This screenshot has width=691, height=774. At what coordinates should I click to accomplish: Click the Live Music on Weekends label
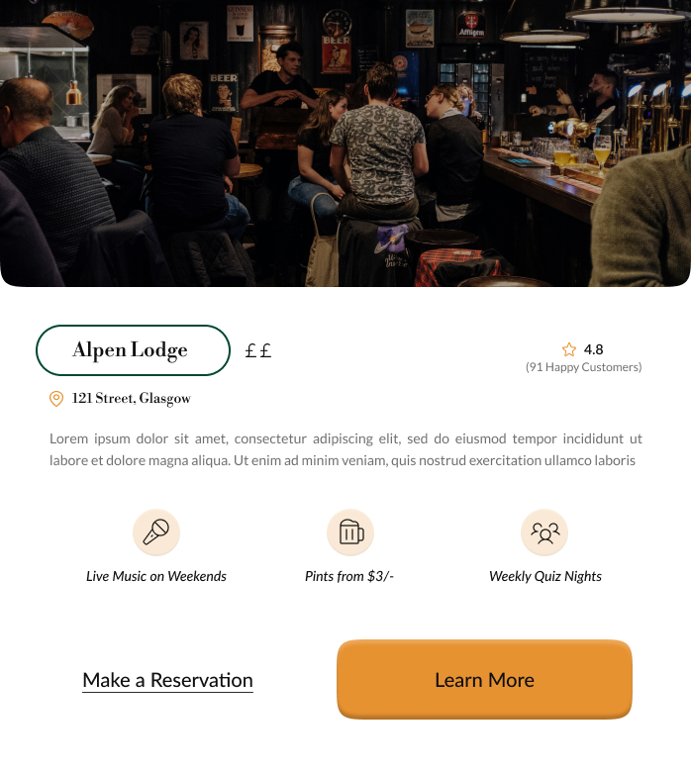(x=156, y=576)
